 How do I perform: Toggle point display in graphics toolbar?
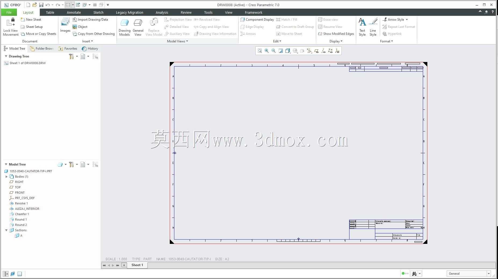click(330, 51)
